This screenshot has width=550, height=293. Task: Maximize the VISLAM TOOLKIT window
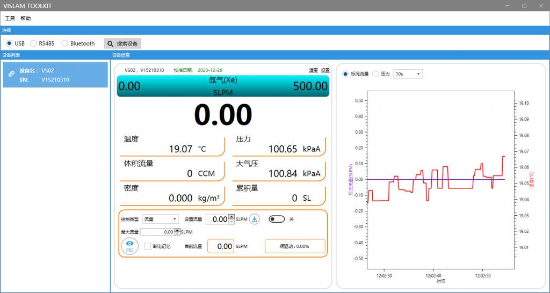pos(524,5)
